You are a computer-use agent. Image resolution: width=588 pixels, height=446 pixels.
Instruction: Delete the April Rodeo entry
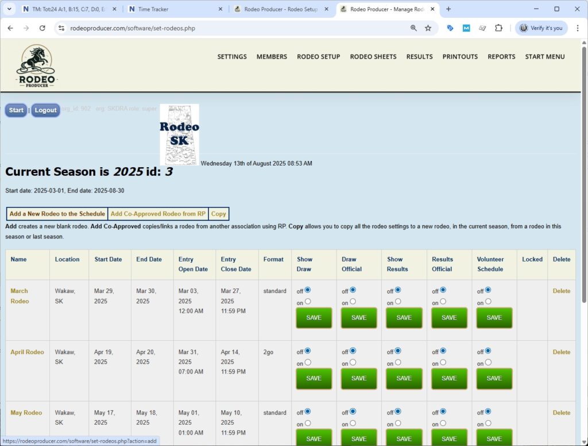point(561,352)
